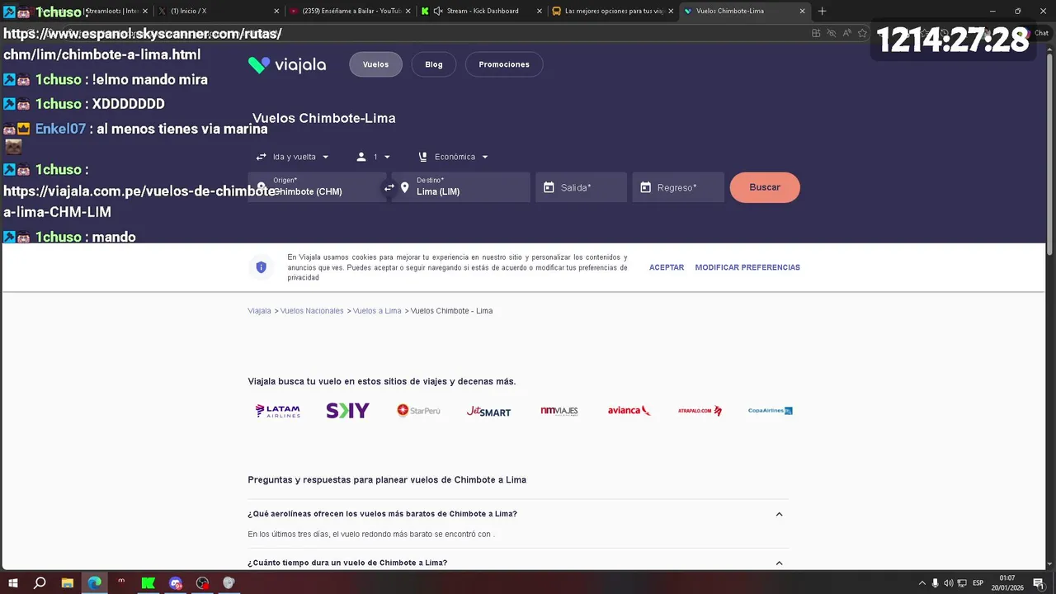This screenshot has width=1056, height=594.
Task: Click the calendar icon in the Regreso field
Action: [645, 187]
